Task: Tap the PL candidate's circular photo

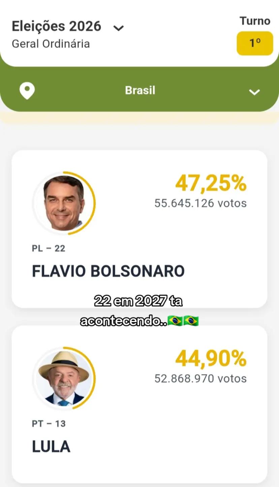Action: (63, 203)
